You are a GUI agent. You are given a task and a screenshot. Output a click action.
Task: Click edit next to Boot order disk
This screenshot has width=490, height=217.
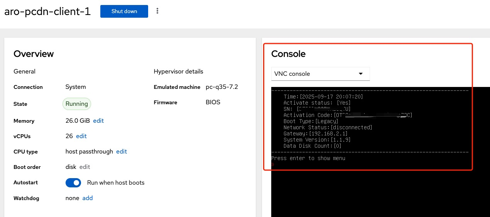pyautogui.click(x=85, y=167)
